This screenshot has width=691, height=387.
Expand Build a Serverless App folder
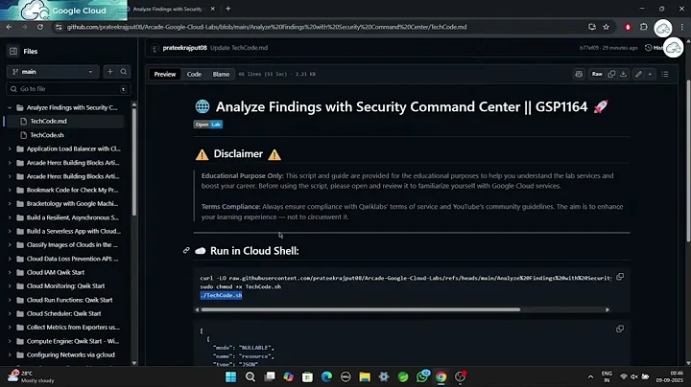coord(10,231)
